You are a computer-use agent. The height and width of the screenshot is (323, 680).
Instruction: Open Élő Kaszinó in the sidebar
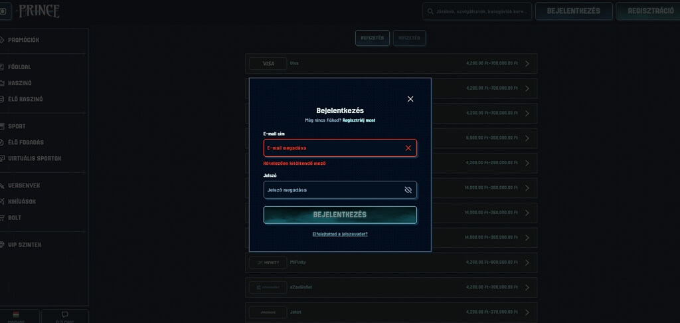coord(25,99)
